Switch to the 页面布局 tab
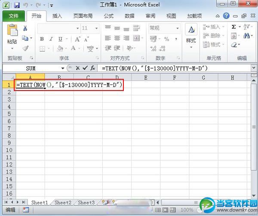 tap(83, 16)
